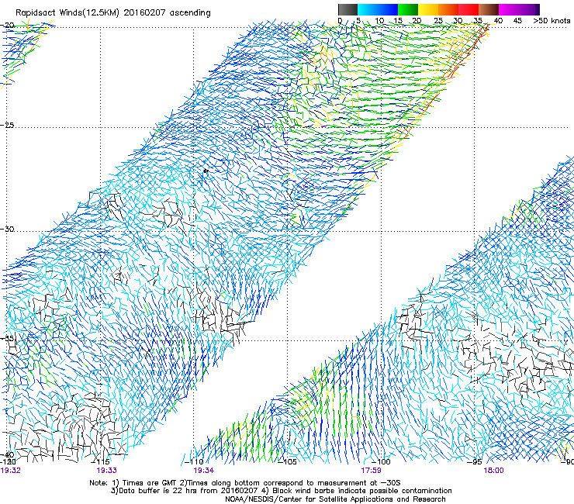Viewport: 574px width, 504px height.
Task: Click the '45' legend scale label
Action: pos(517,21)
